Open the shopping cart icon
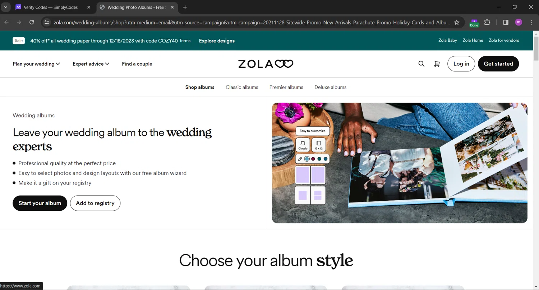The image size is (539, 290). [437, 64]
